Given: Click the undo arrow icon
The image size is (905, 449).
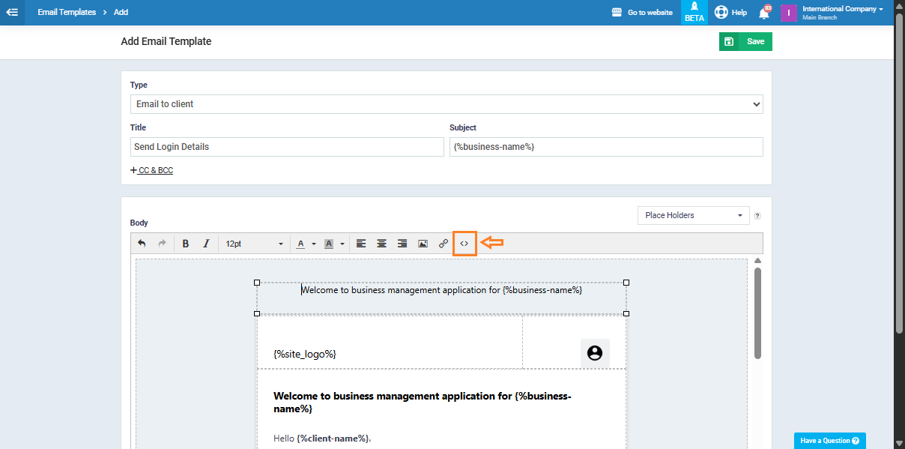Looking at the screenshot, I should click(142, 244).
